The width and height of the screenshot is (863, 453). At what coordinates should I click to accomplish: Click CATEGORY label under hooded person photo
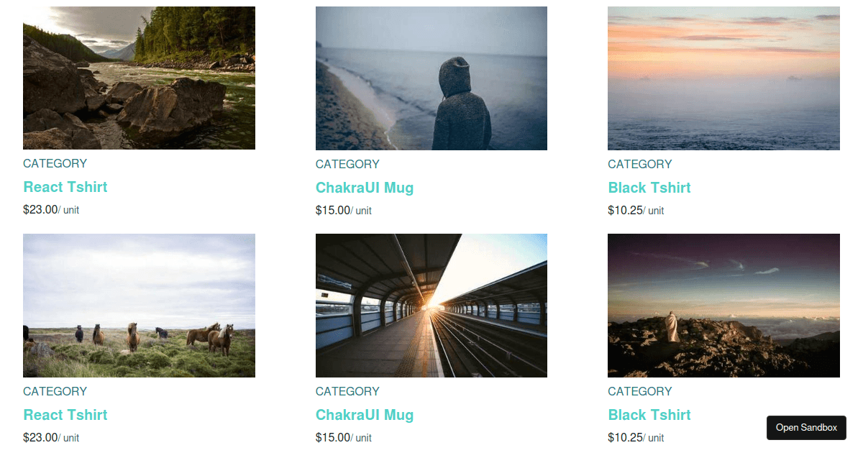point(347,164)
